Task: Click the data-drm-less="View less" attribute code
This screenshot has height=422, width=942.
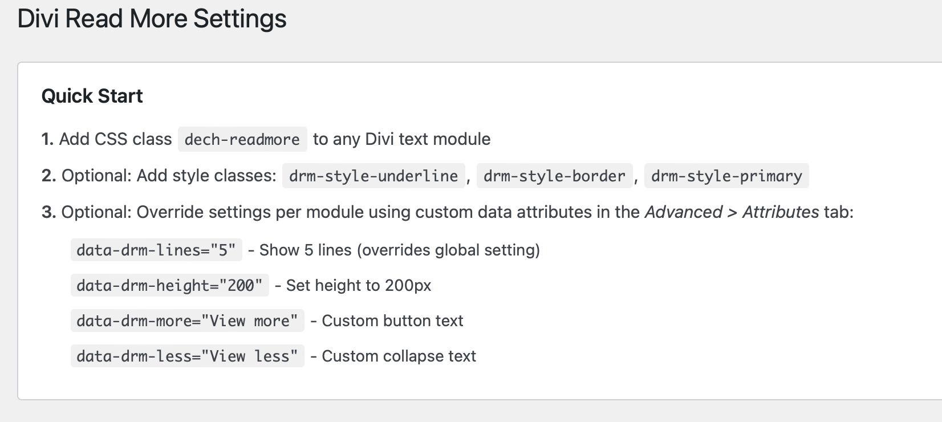Action: [x=187, y=356]
